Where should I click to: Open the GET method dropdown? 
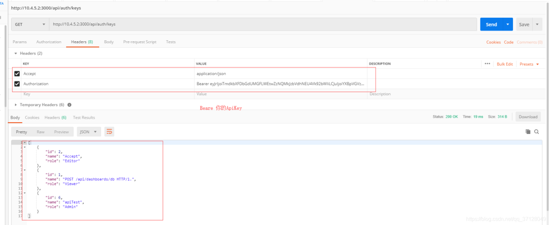pos(30,24)
